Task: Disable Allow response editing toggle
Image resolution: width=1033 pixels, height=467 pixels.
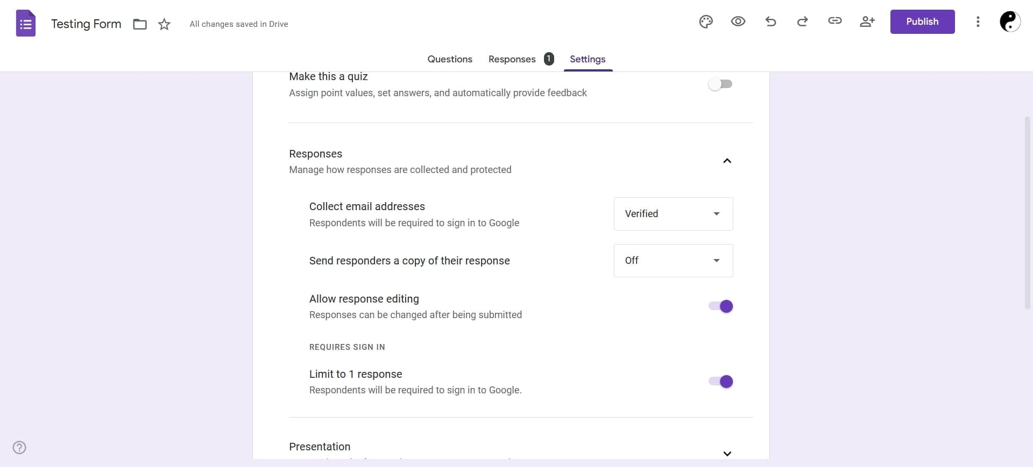Action: (x=720, y=306)
